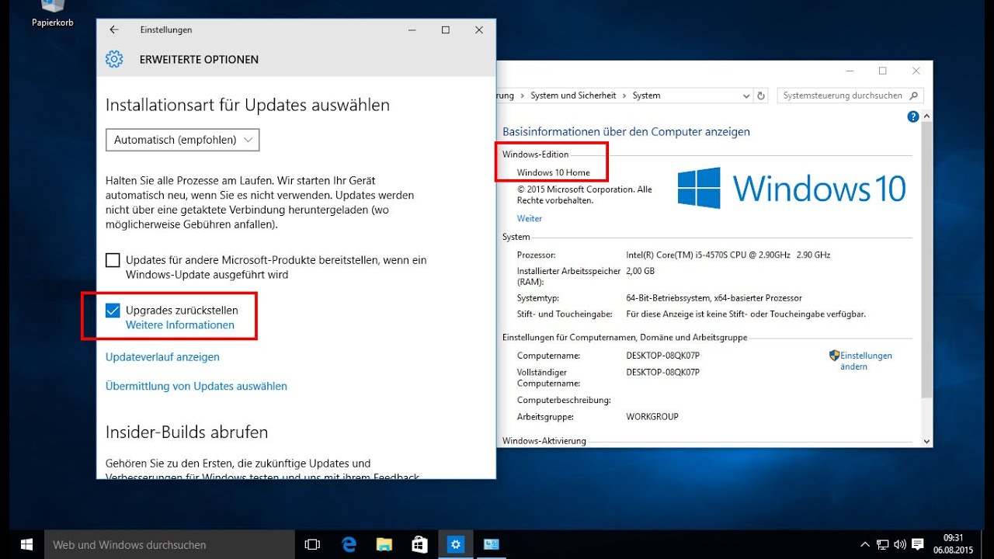Screen dimensions: 994x559
Task: Open Task View from the taskbar
Action: (x=312, y=544)
